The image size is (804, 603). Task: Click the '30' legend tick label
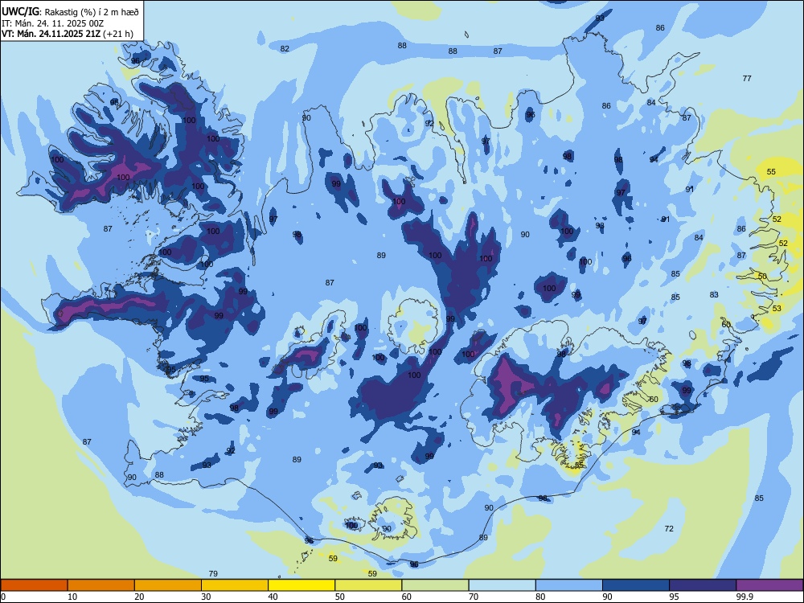coord(206,597)
